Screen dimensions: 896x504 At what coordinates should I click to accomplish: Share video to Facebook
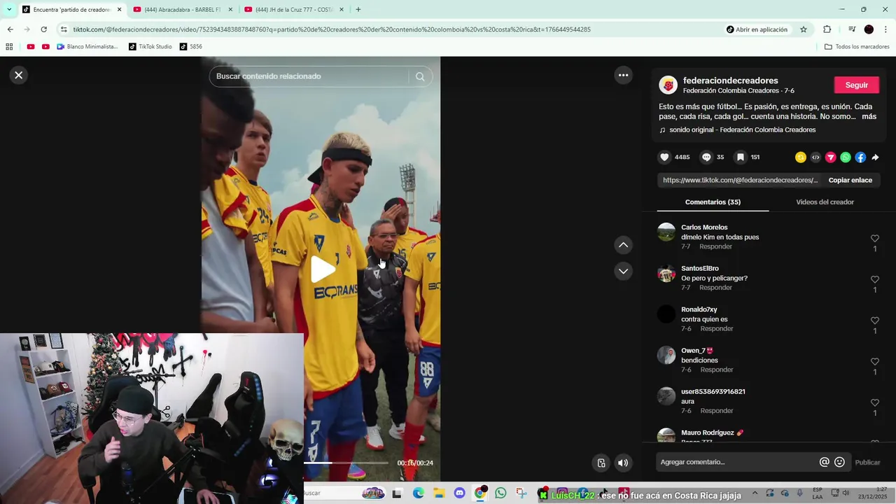(x=860, y=157)
